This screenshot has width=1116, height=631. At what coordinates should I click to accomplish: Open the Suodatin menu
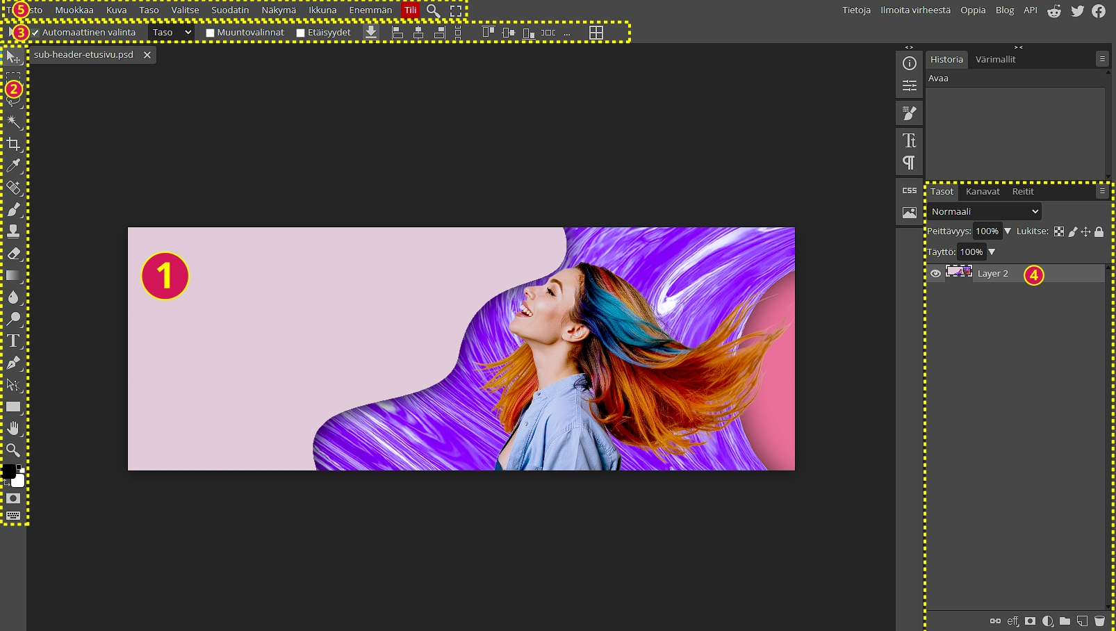pyautogui.click(x=230, y=10)
